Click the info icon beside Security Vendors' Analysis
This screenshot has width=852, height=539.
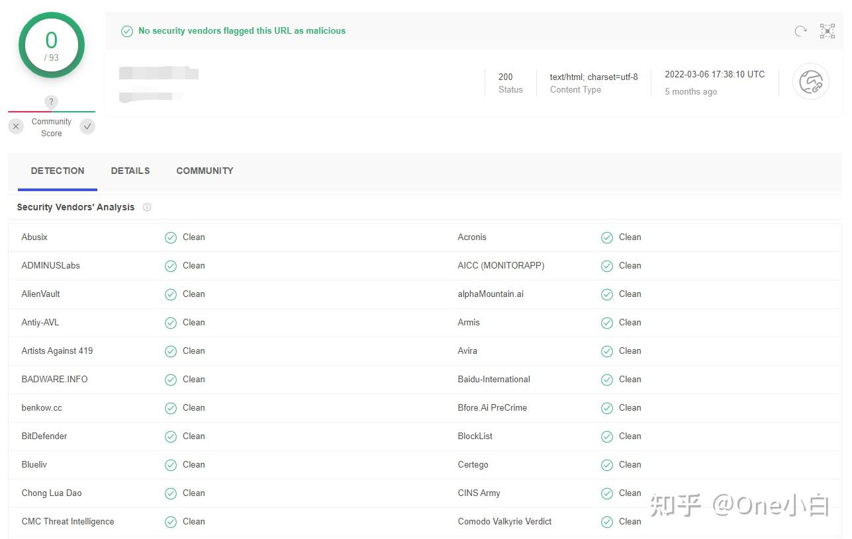click(147, 207)
